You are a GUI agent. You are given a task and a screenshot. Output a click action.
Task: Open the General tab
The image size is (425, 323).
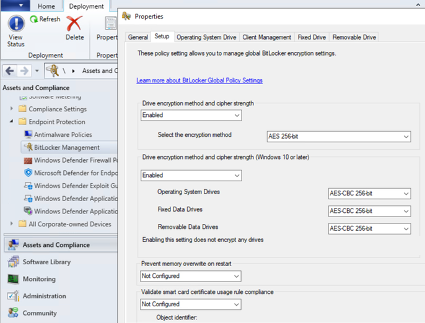point(138,37)
